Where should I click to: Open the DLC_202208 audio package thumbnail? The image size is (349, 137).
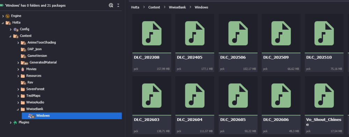(152, 33)
